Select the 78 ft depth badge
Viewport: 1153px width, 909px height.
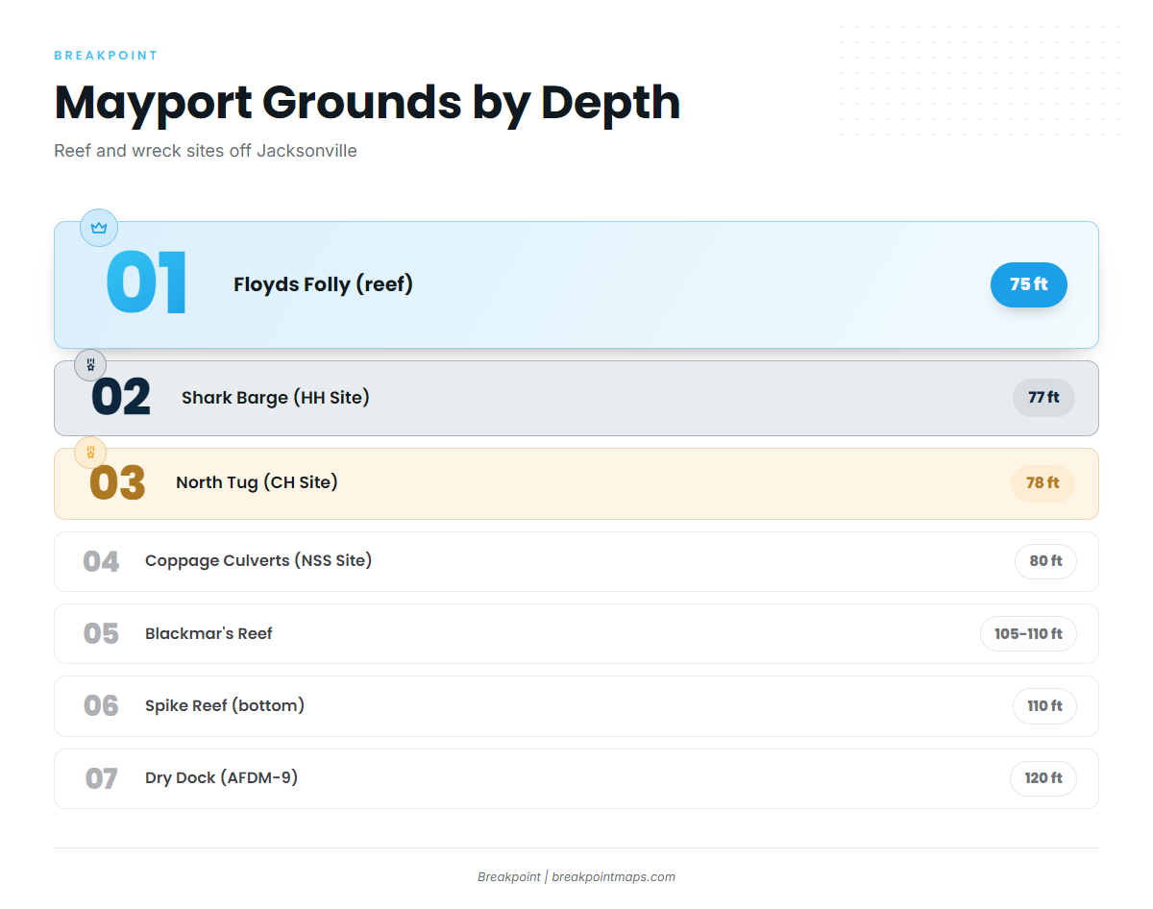point(1043,483)
